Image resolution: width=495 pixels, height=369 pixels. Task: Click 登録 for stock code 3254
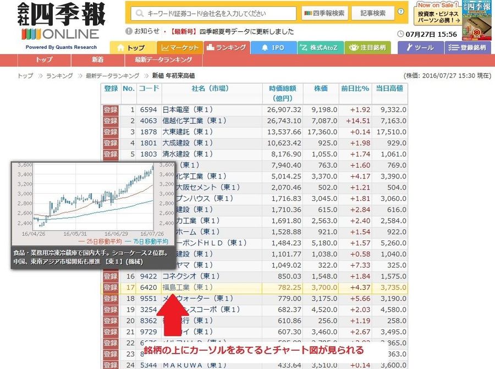pos(111,310)
